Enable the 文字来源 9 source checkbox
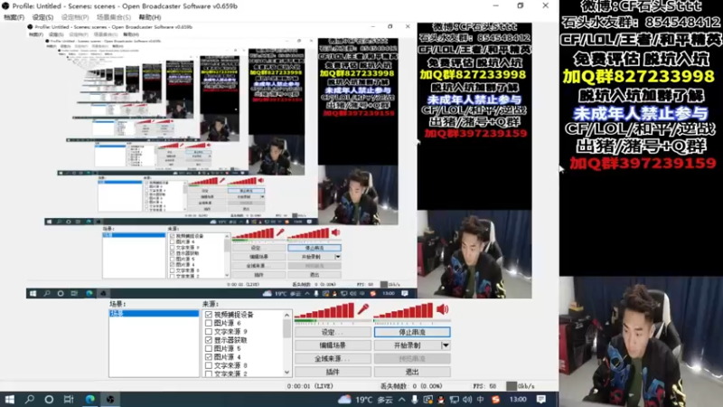 click(209, 331)
